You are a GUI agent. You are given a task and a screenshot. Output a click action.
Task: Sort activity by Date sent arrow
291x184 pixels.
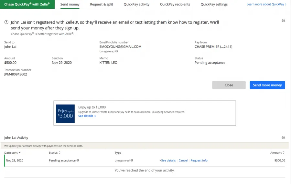coord(20,152)
